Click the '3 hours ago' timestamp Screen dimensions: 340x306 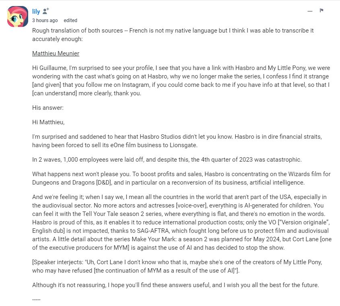[x=45, y=21]
